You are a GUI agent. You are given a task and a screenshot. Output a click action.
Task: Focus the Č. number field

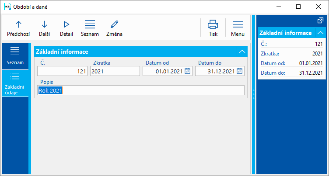[62, 71]
